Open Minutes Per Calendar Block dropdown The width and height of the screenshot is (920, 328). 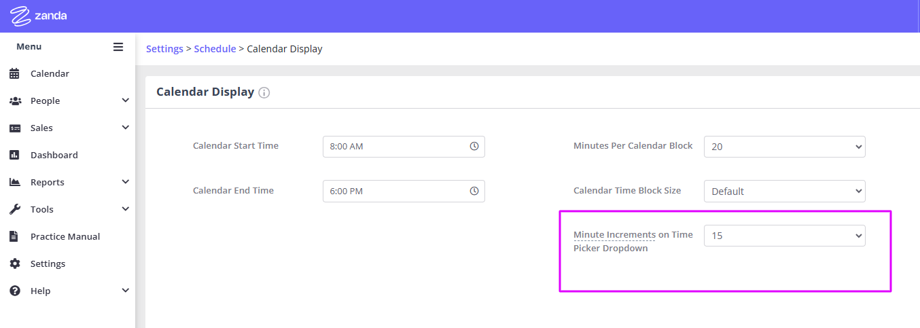(784, 146)
